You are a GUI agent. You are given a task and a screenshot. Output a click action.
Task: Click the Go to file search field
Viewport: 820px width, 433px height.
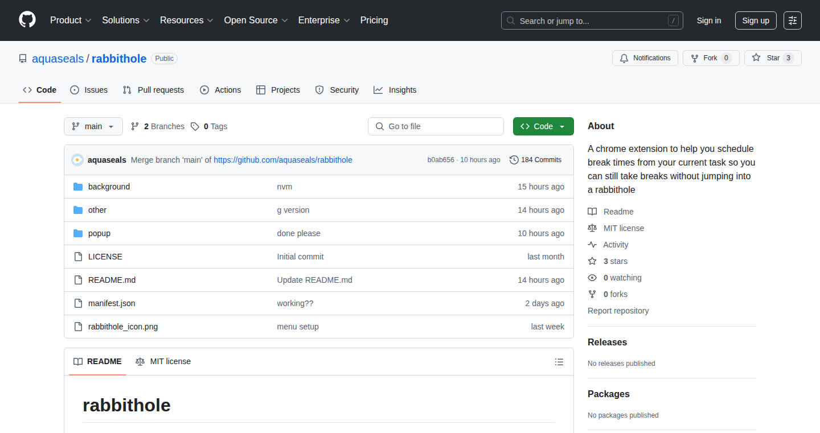tap(436, 126)
